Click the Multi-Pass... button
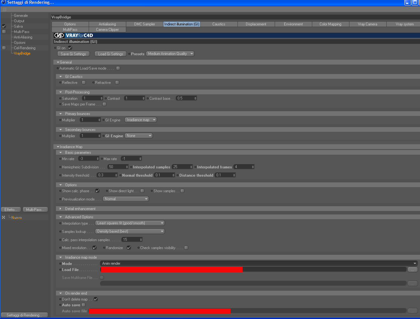The height and width of the screenshot is (319, 420). click(x=35, y=210)
